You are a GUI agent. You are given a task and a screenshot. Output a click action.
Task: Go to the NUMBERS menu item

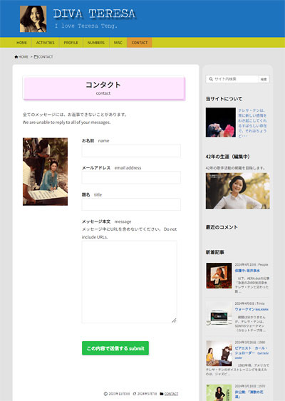[x=96, y=43]
